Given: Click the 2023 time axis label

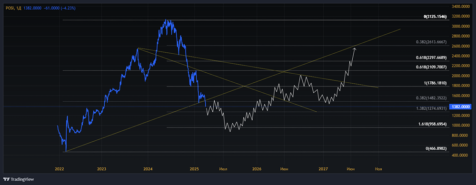Looking at the screenshot, I should click(x=101, y=168).
